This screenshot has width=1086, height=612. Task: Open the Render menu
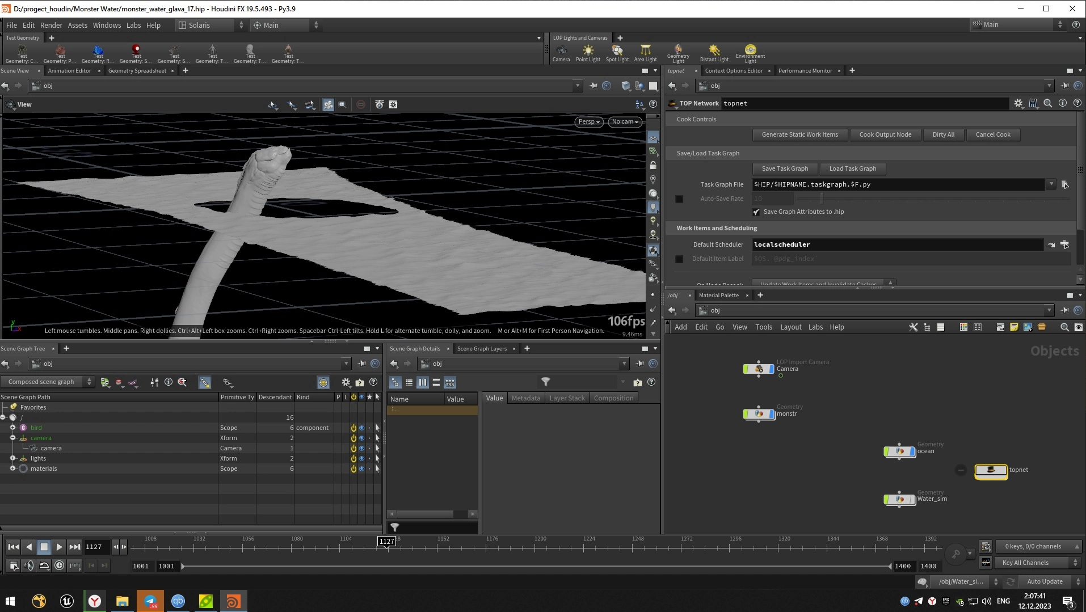[51, 25]
